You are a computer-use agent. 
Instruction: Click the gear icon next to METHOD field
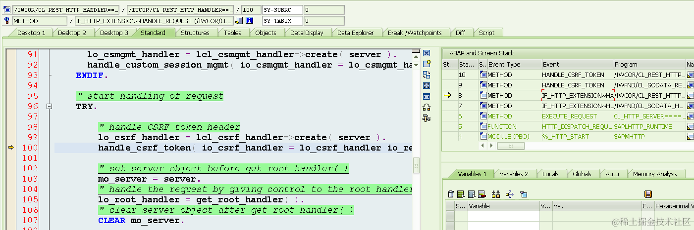coord(7,21)
